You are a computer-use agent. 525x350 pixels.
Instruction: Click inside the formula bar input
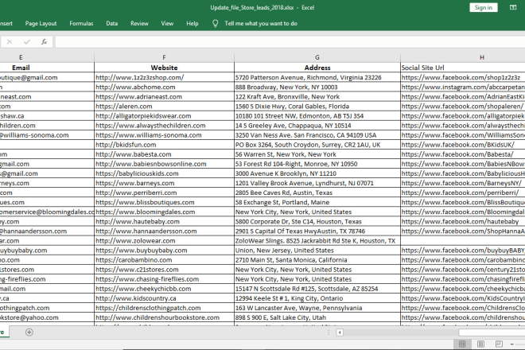coord(290,42)
